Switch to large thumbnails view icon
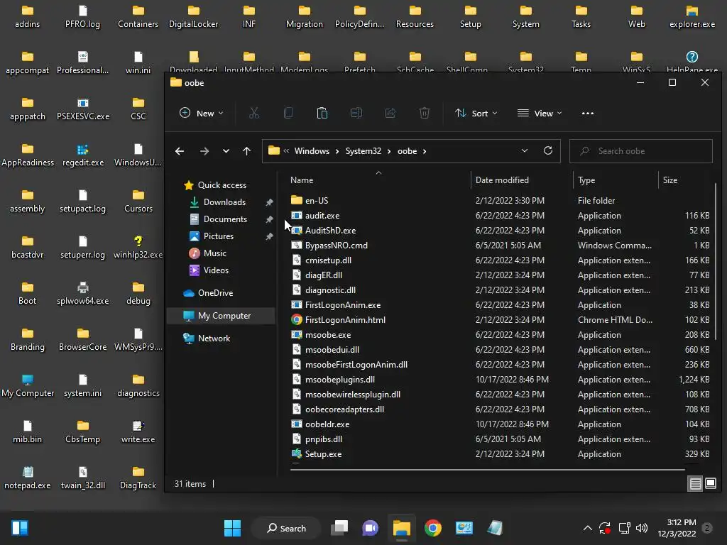 (710, 484)
